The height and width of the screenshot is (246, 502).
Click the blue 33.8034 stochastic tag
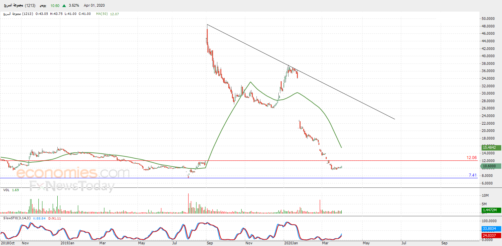491,229
